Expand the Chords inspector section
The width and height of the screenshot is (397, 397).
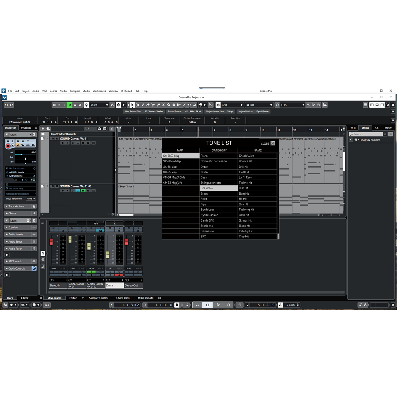click(x=21, y=214)
